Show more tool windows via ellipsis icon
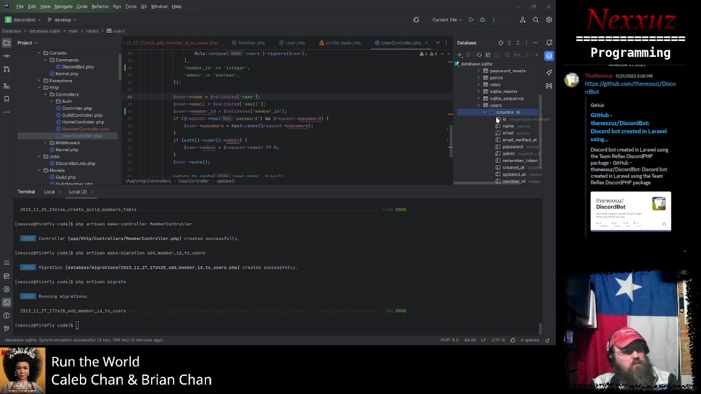Viewport: 701px width, 394px height. [x=7, y=112]
